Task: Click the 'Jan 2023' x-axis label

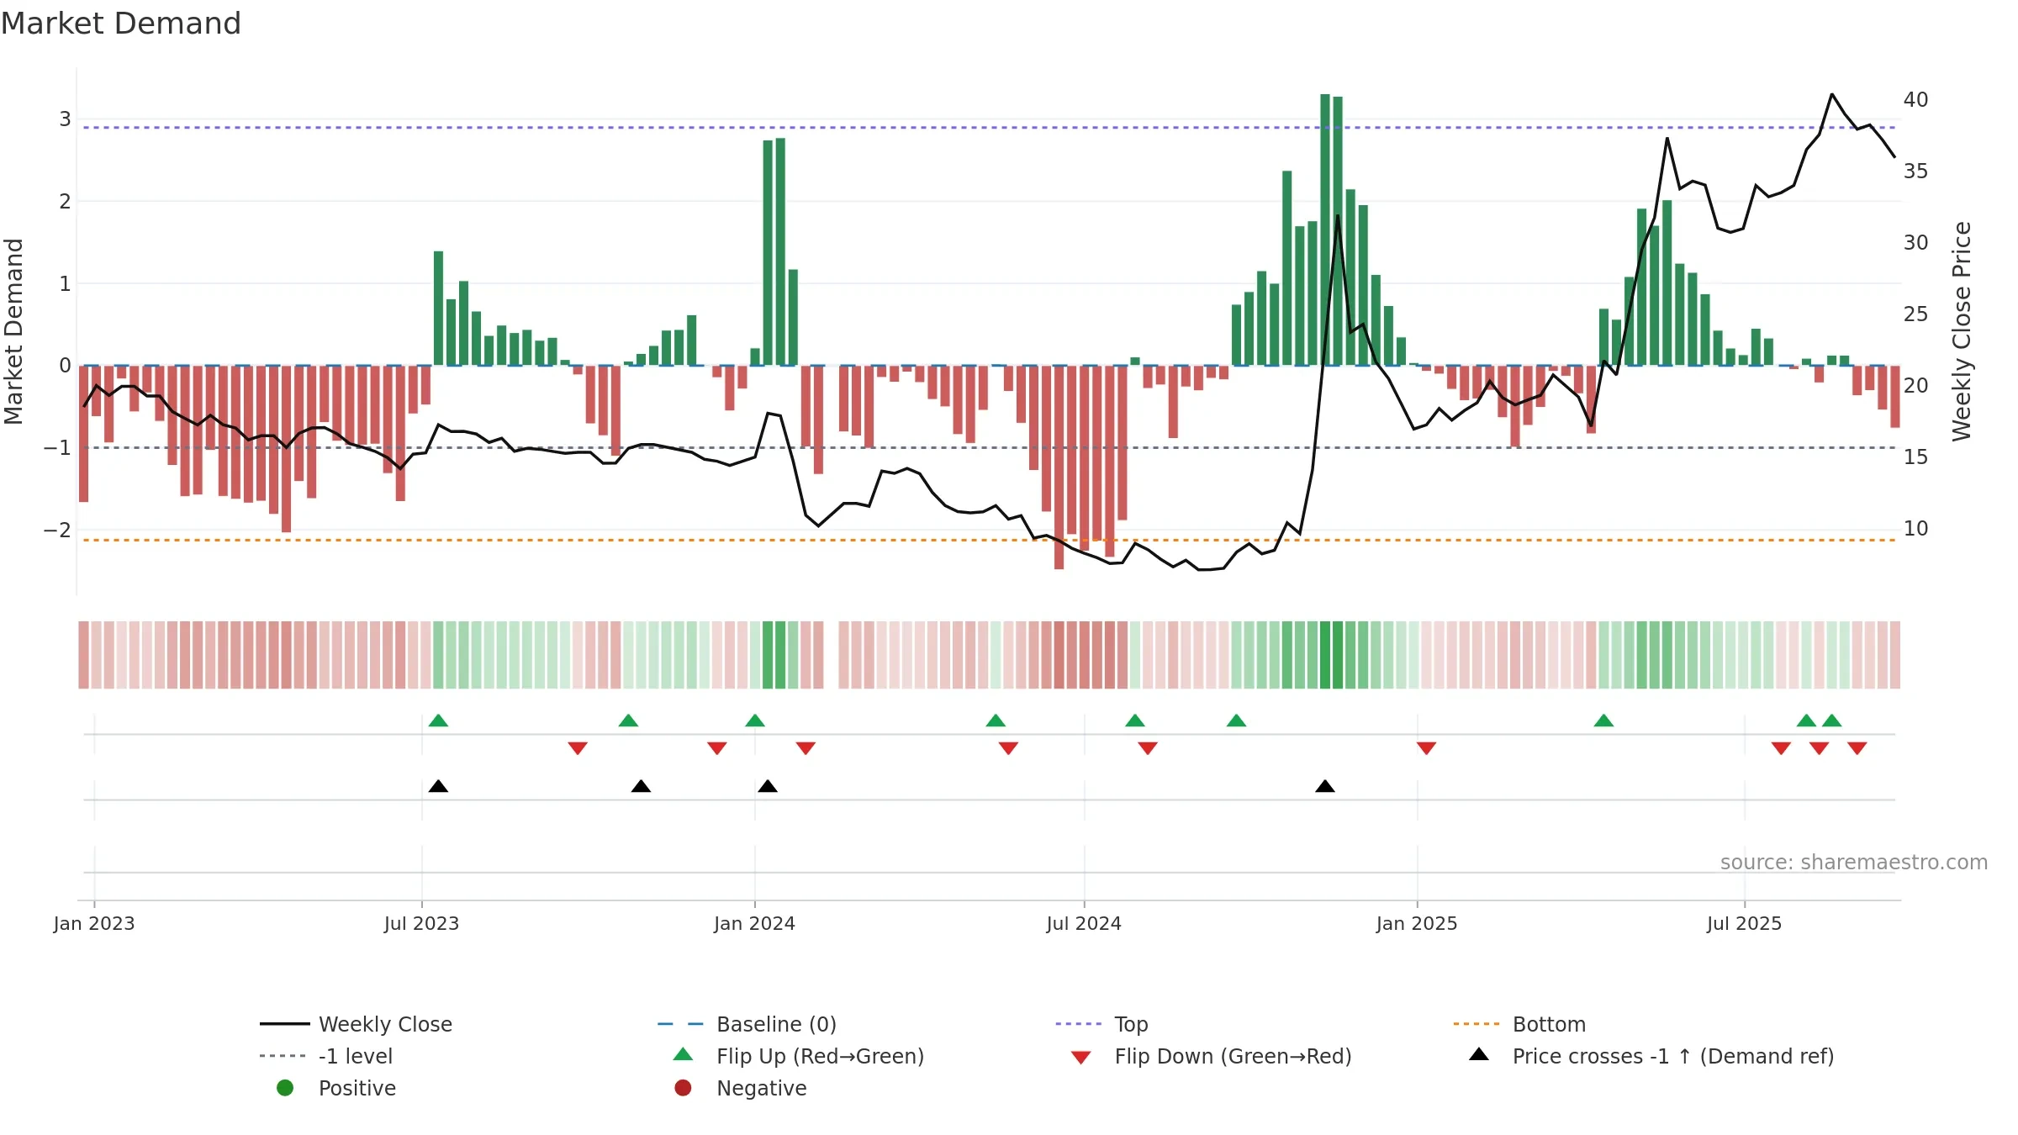Action: [x=94, y=923]
